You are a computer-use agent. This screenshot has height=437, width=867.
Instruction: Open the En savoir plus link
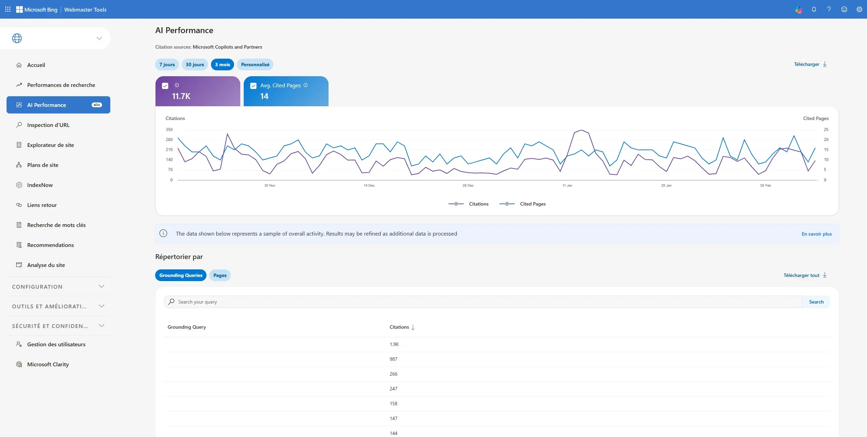(816, 234)
